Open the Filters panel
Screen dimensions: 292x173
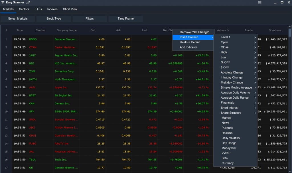coord(90,18)
